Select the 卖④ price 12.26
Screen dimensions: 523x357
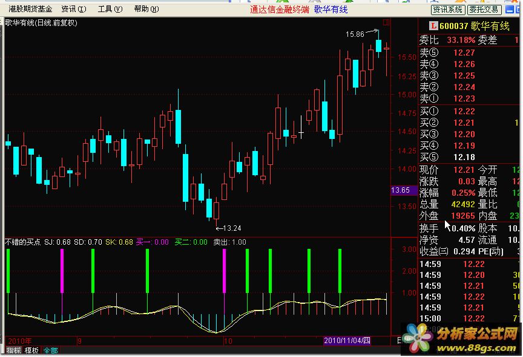464,64
